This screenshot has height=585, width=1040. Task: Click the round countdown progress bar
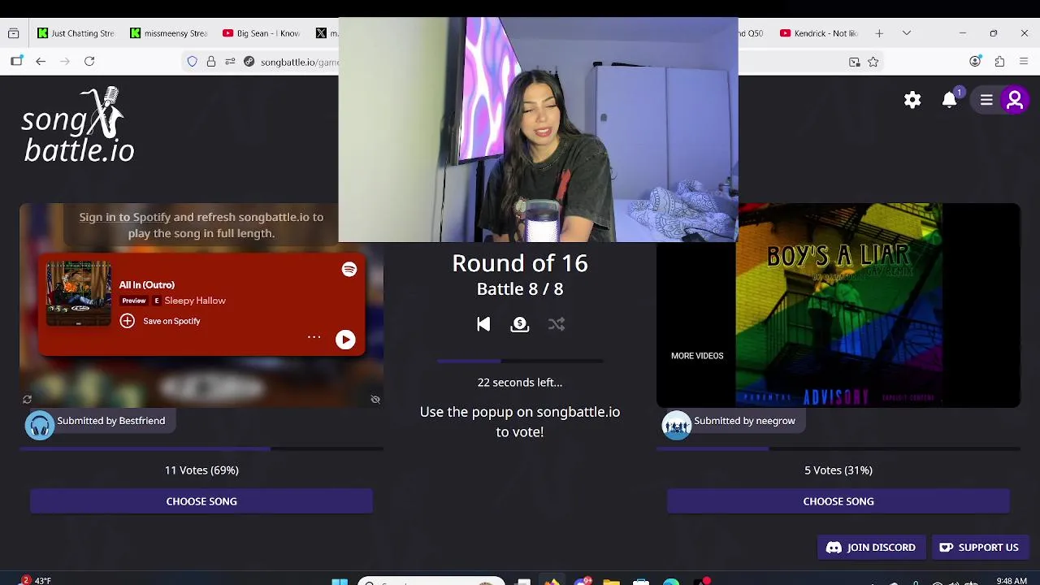(520, 361)
